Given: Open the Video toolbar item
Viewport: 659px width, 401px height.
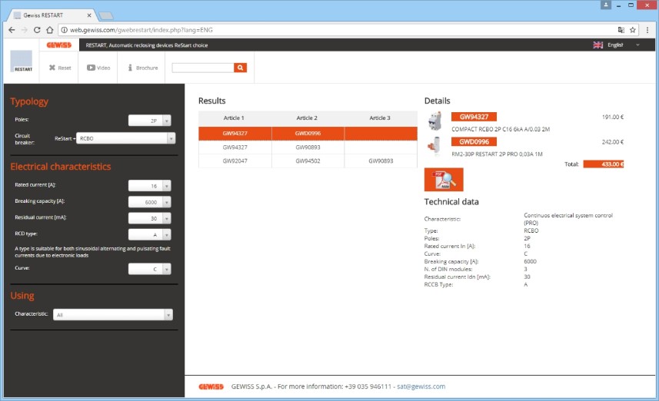Looking at the screenshot, I should pyautogui.click(x=98, y=68).
